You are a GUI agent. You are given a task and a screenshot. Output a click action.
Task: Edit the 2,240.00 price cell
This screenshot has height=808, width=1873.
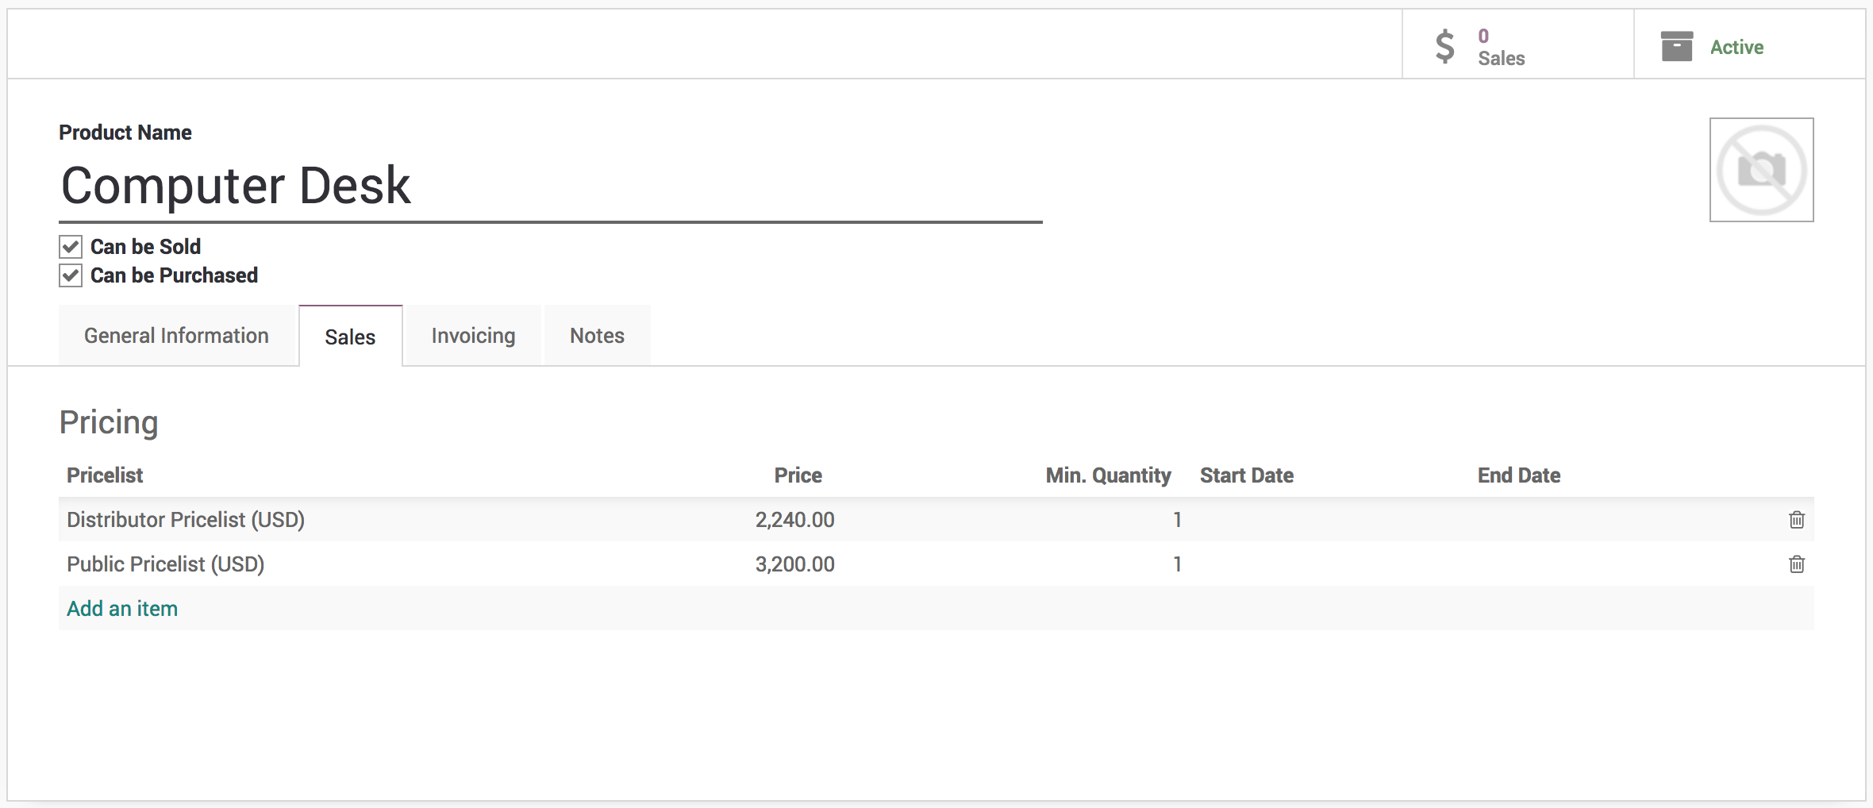pos(794,520)
